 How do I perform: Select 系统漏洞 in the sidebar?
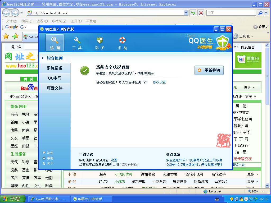click(x=55, y=68)
